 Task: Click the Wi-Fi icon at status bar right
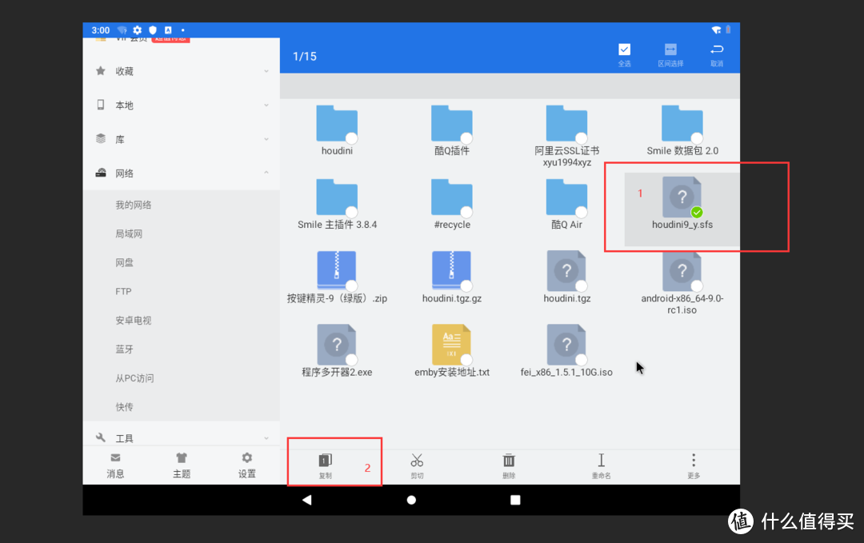pos(716,30)
